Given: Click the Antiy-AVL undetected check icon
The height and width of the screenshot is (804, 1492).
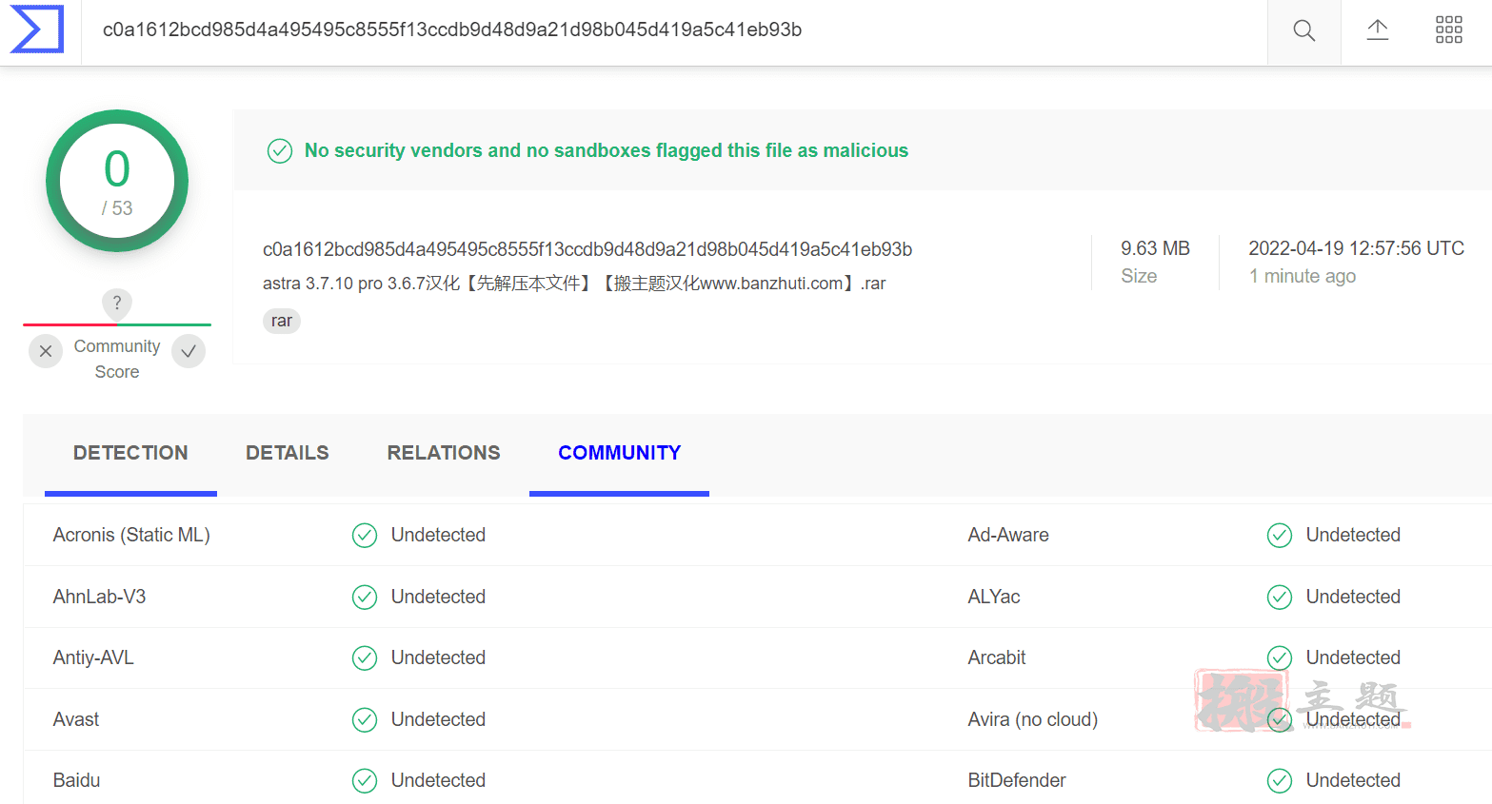Looking at the screenshot, I should point(365,657).
